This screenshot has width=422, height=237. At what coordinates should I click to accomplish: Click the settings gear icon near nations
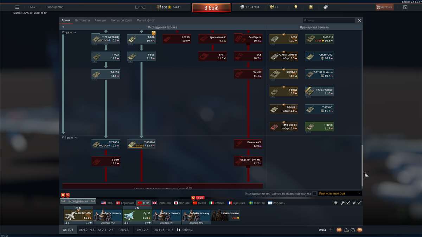336,203
